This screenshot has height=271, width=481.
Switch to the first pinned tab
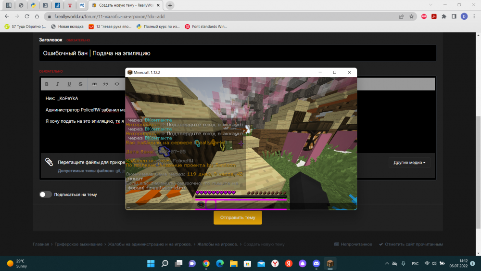[9, 5]
